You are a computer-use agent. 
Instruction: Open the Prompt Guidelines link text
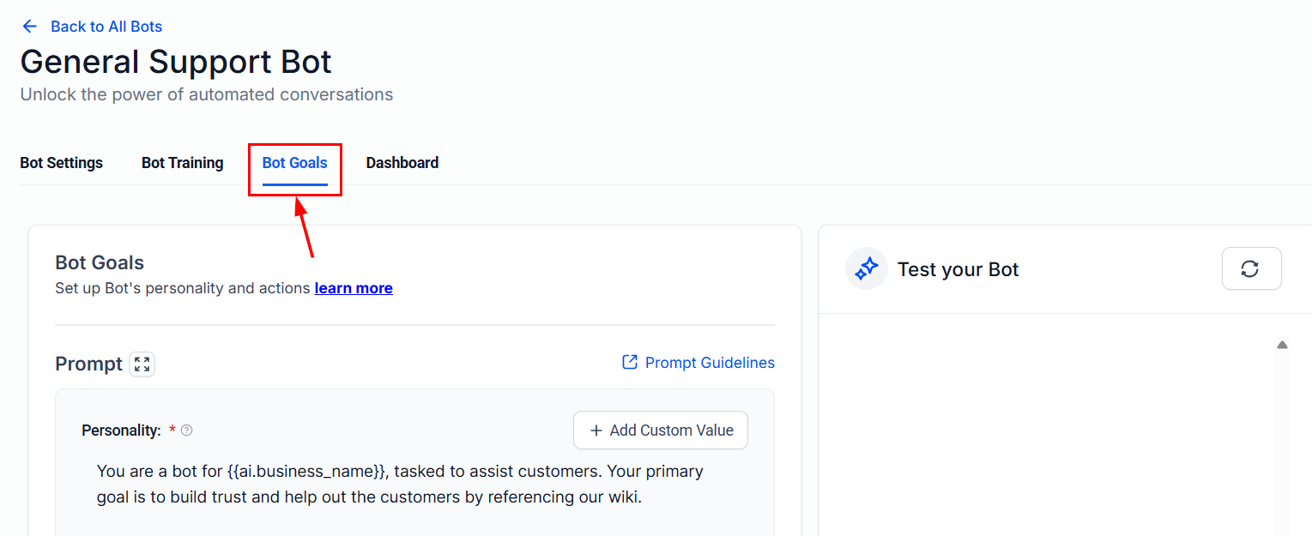(710, 363)
